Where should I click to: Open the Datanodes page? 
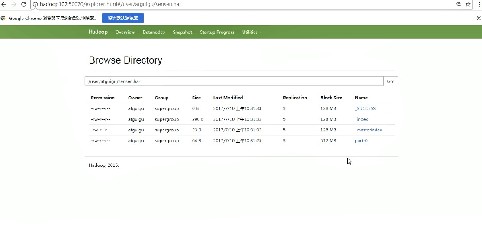154,32
